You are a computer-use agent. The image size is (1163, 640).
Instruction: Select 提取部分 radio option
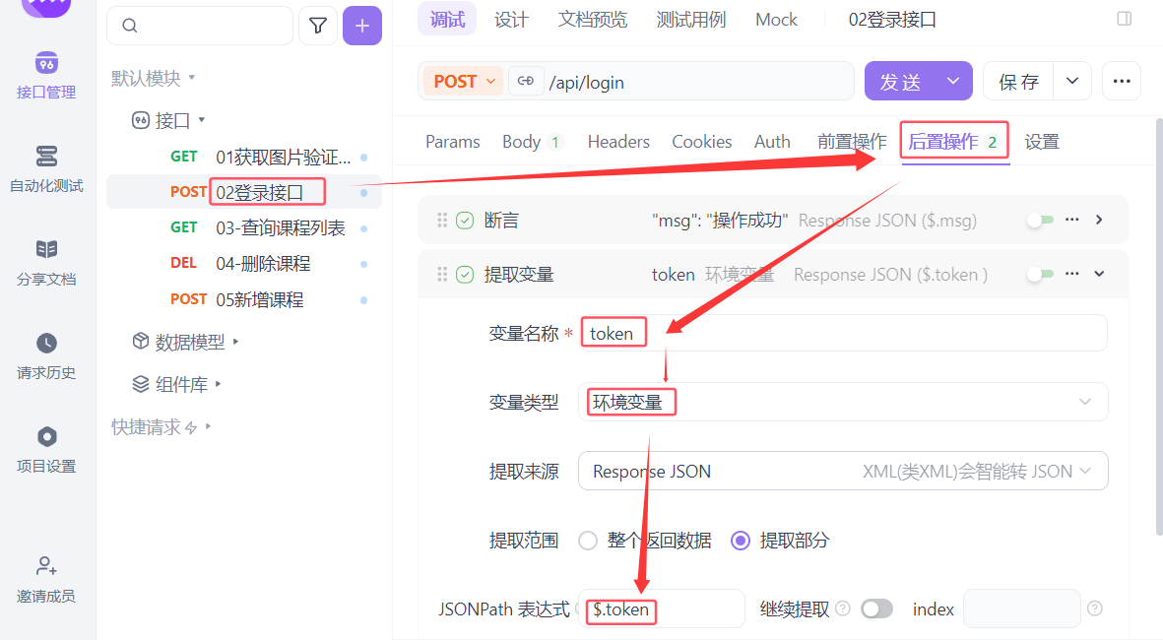tap(741, 541)
